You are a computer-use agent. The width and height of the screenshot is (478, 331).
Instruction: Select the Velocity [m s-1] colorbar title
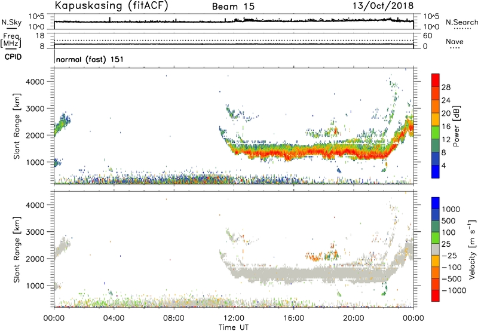tap(472, 249)
